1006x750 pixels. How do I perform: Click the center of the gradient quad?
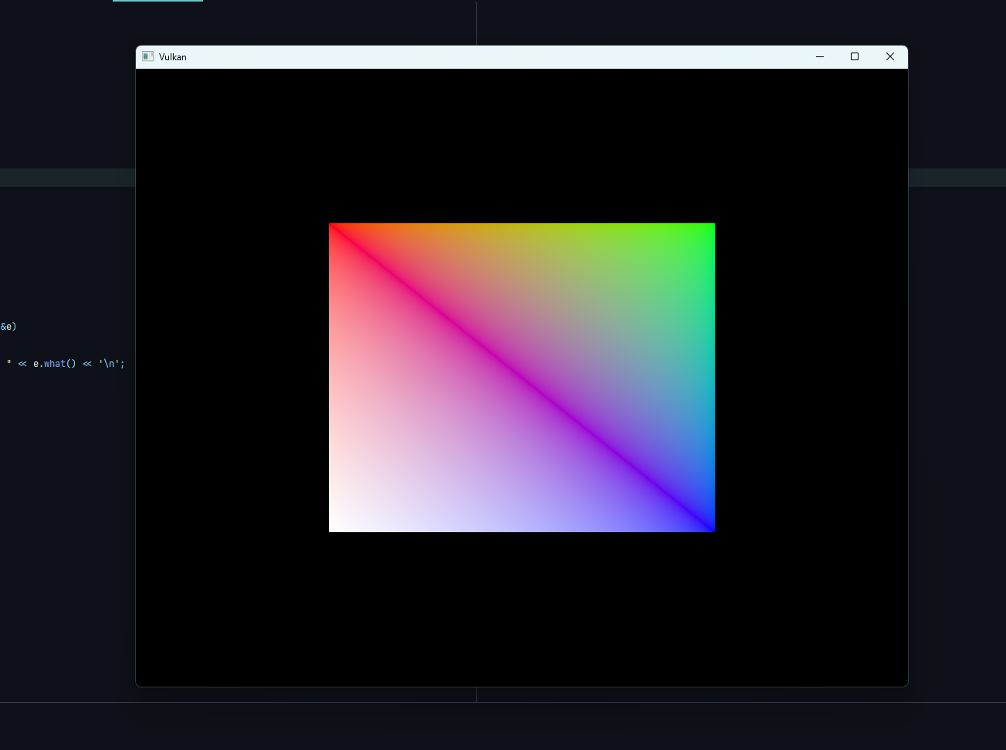[x=522, y=377]
